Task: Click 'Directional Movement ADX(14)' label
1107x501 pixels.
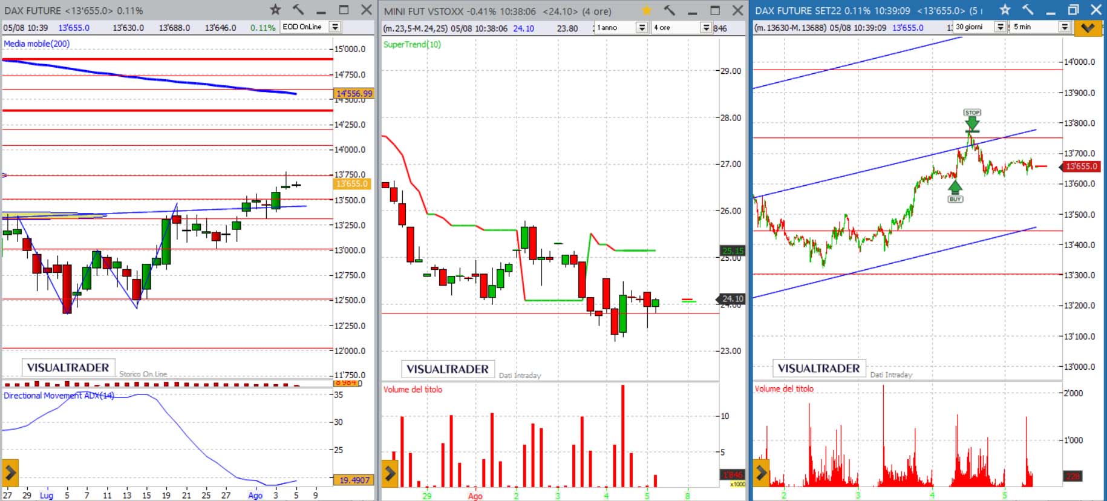Action: (59, 395)
